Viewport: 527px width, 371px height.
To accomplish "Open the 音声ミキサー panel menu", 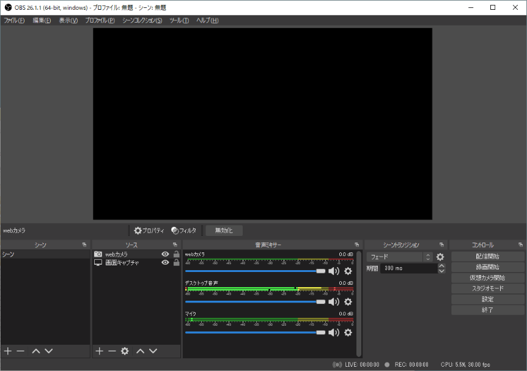I will pos(356,244).
